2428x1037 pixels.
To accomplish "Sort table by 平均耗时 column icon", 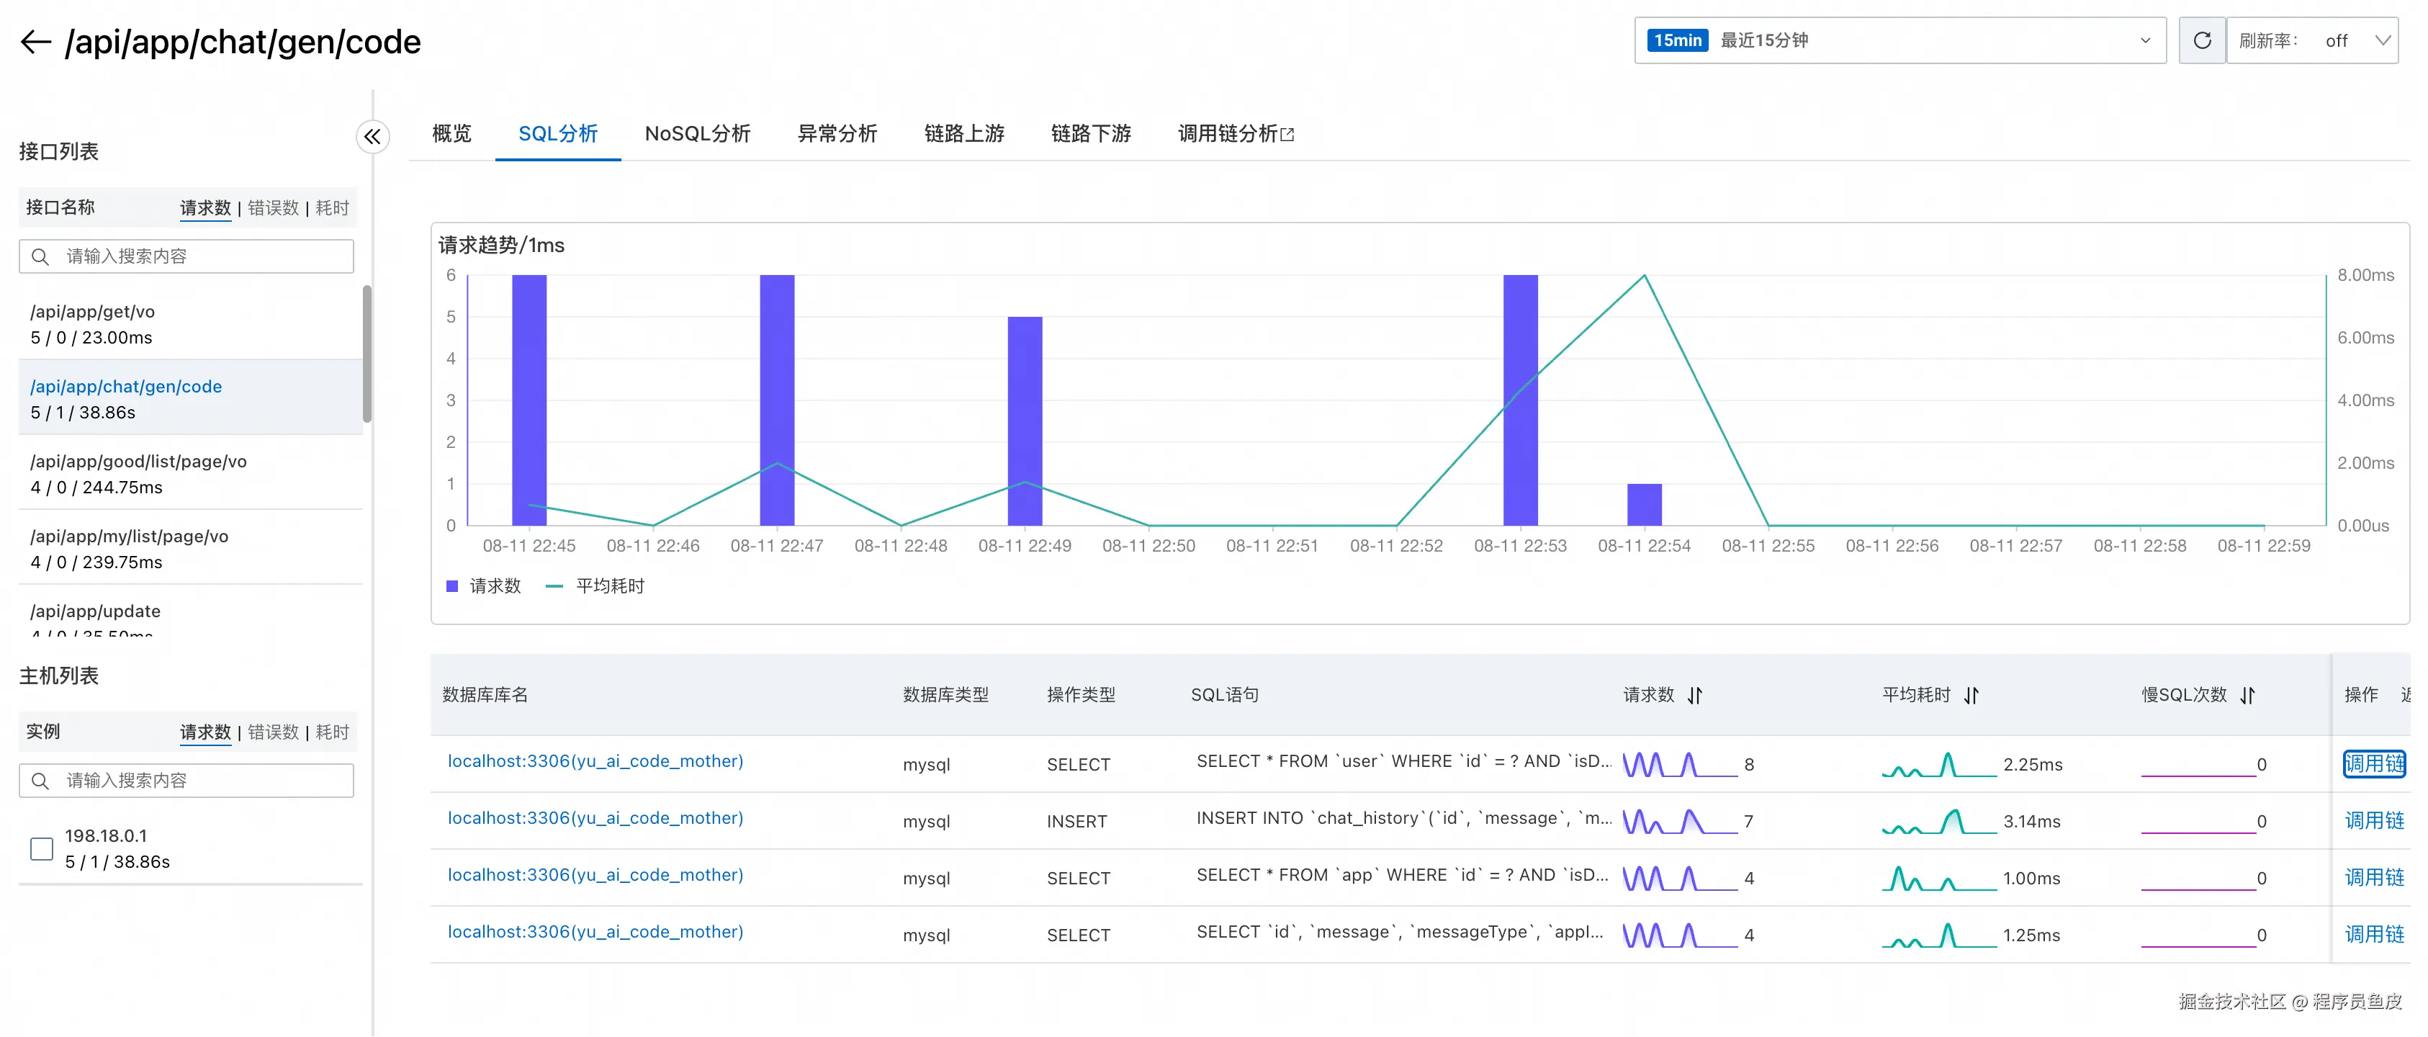I will point(1971,696).
